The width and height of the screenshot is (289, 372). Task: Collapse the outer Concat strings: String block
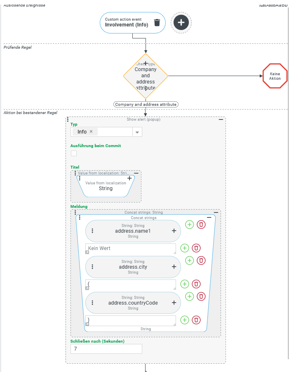pos(216,212)
